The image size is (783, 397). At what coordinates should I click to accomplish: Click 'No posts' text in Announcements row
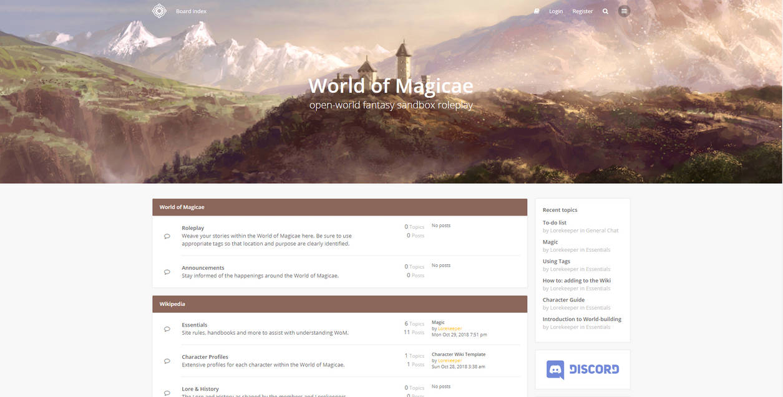tap(441, 265)
